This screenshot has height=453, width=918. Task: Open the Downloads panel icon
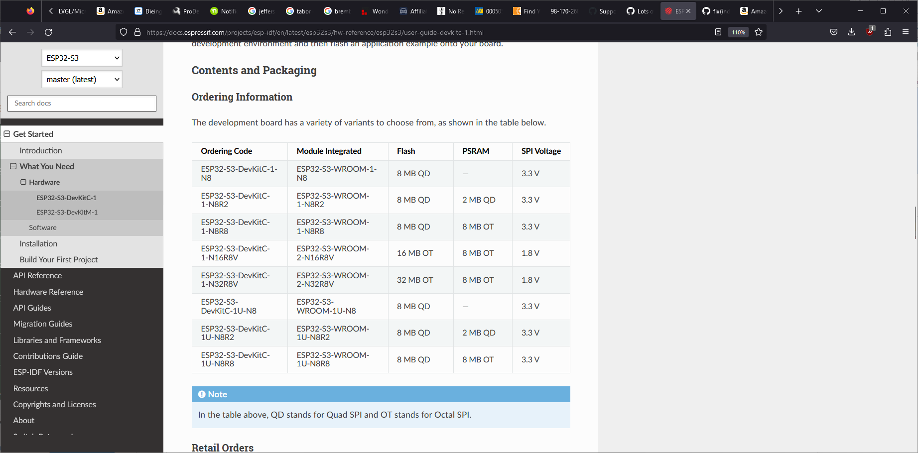(852, 32)
